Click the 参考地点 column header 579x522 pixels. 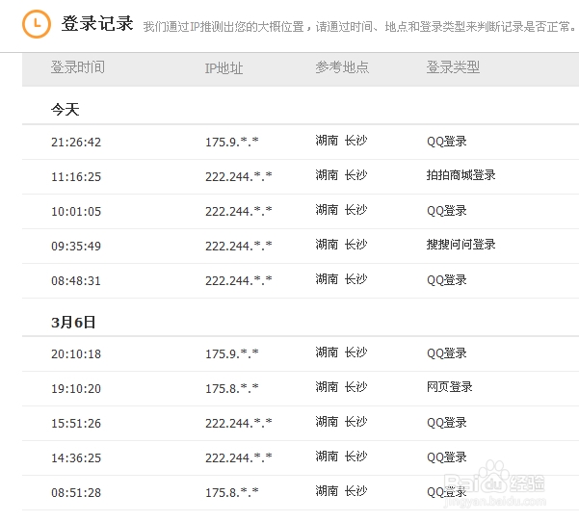point(342,67)
